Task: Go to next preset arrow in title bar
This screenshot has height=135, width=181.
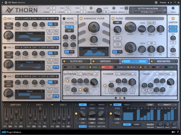Action: point(171,2)
